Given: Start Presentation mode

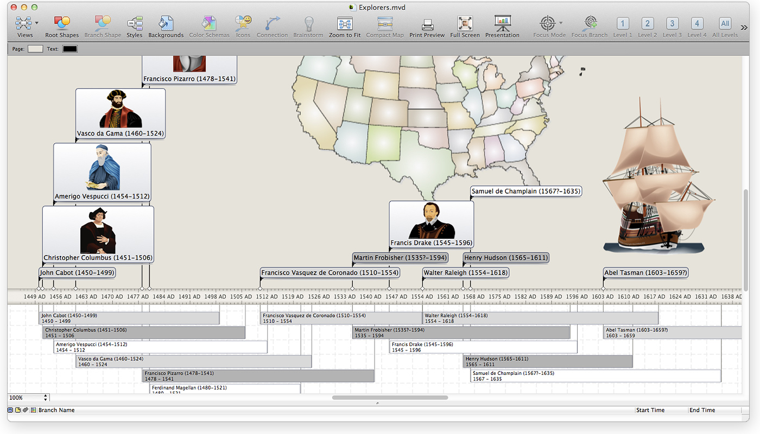Looking at the screenshot, I should pyautogui.click(x=502, y=25).
